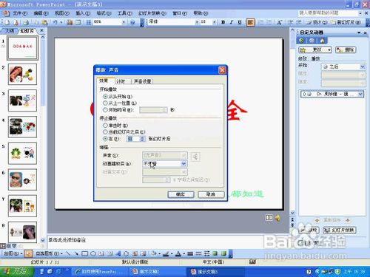Click the Italic formatting icon

(x=232, y=22)
